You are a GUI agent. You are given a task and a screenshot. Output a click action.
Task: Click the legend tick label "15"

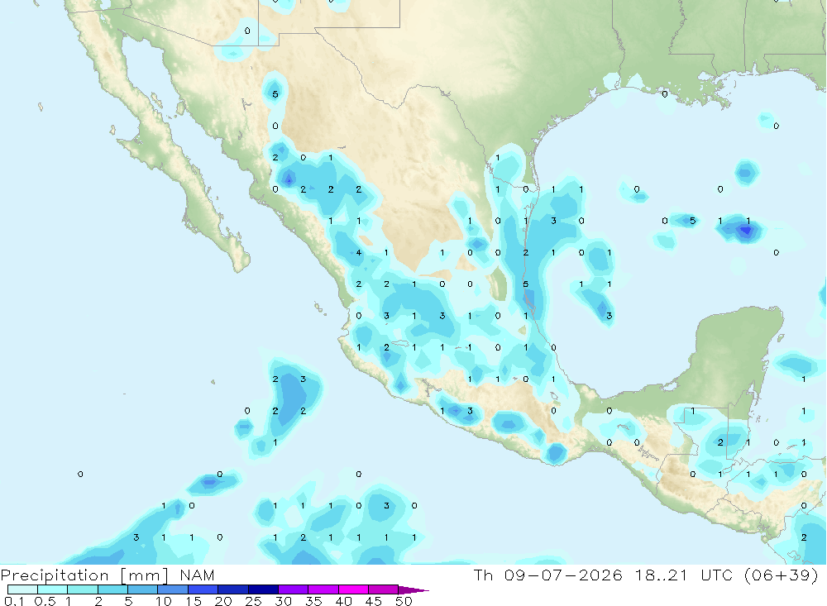194,601
